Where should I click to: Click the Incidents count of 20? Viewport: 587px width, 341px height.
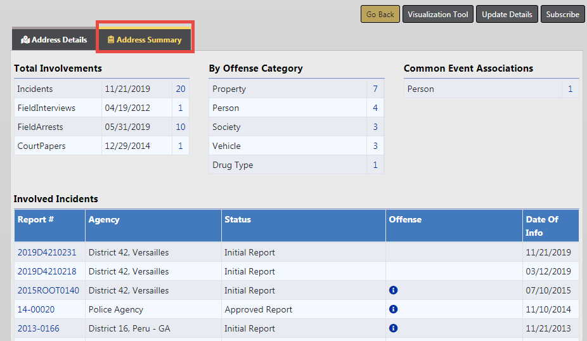click(x=181, y=89)
